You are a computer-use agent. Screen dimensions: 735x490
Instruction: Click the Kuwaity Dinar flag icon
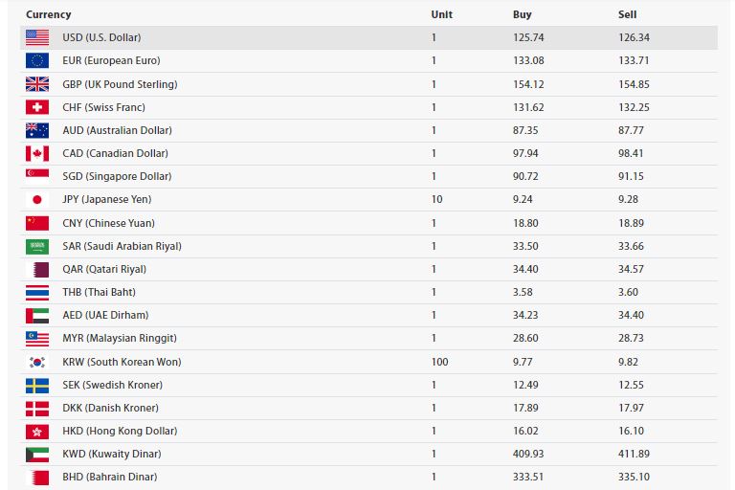pyautogui.click(x=37, y=454)
